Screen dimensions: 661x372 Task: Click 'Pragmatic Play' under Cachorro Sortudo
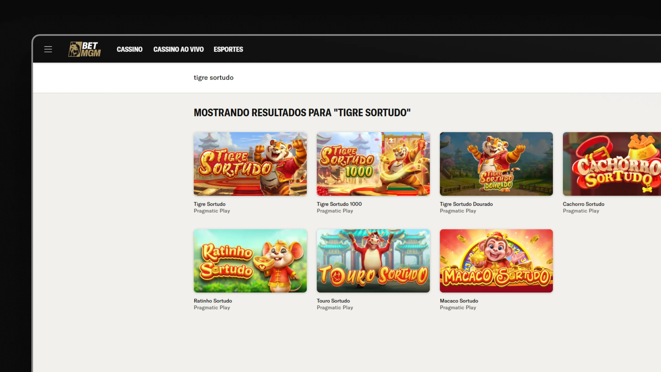581,211
